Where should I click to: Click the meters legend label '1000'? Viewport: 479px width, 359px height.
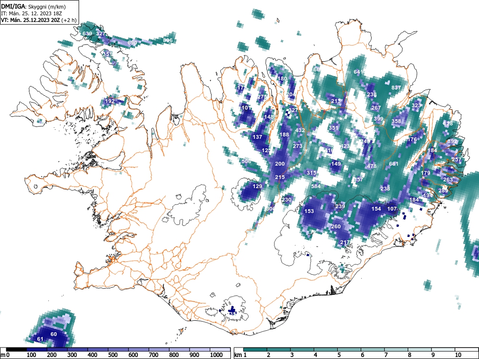(217, 355)
